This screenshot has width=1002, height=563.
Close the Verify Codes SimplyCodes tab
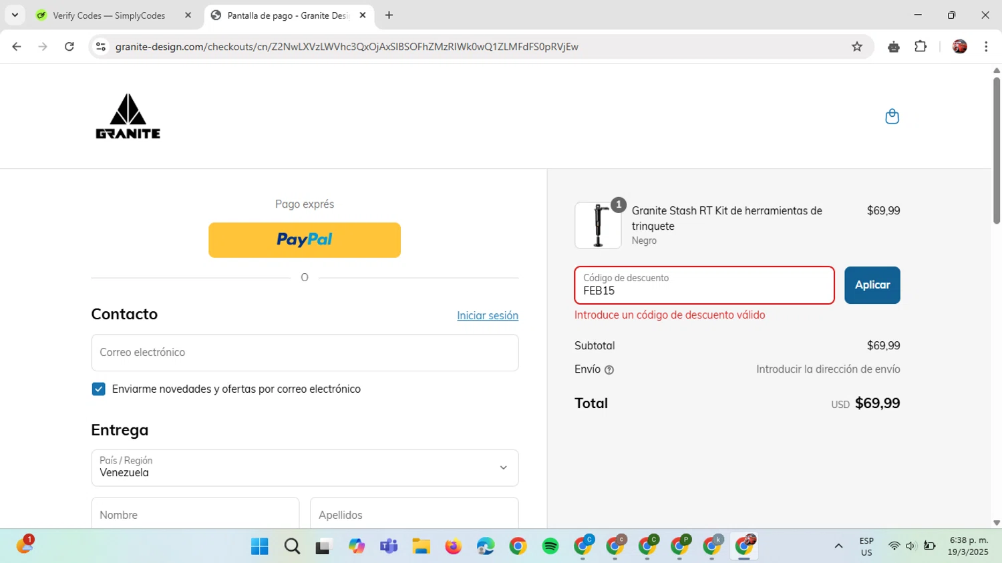pos(188,15)
